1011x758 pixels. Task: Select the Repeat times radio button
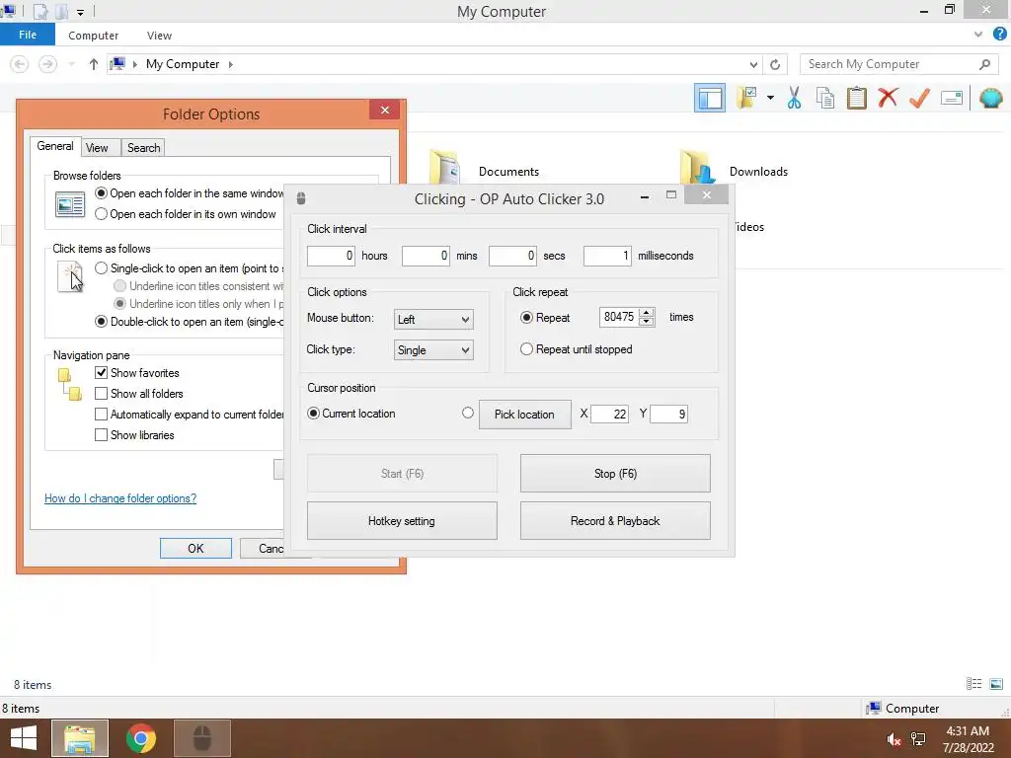coord(527,318)
